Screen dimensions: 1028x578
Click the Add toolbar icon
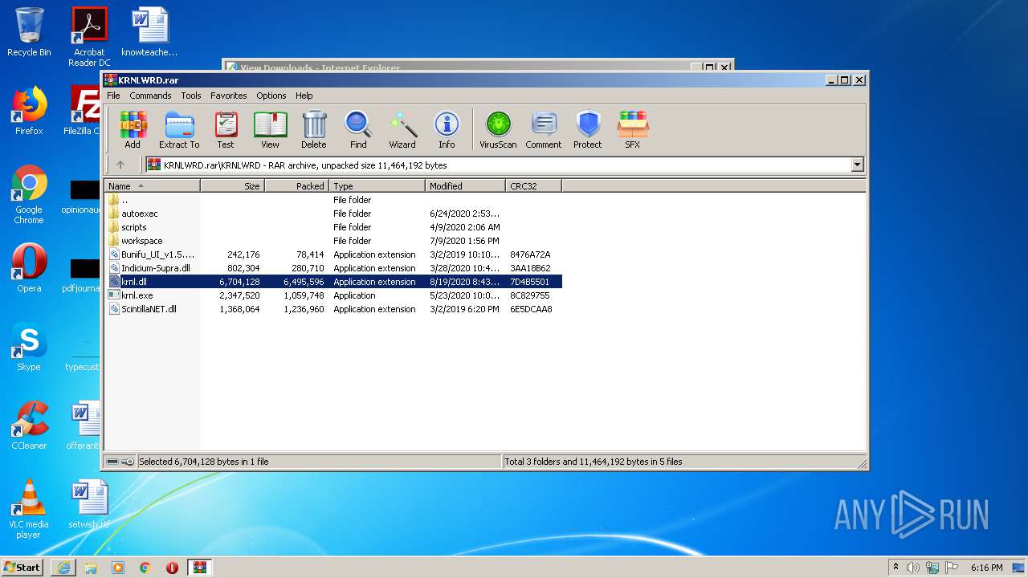[x=133, y=130]
